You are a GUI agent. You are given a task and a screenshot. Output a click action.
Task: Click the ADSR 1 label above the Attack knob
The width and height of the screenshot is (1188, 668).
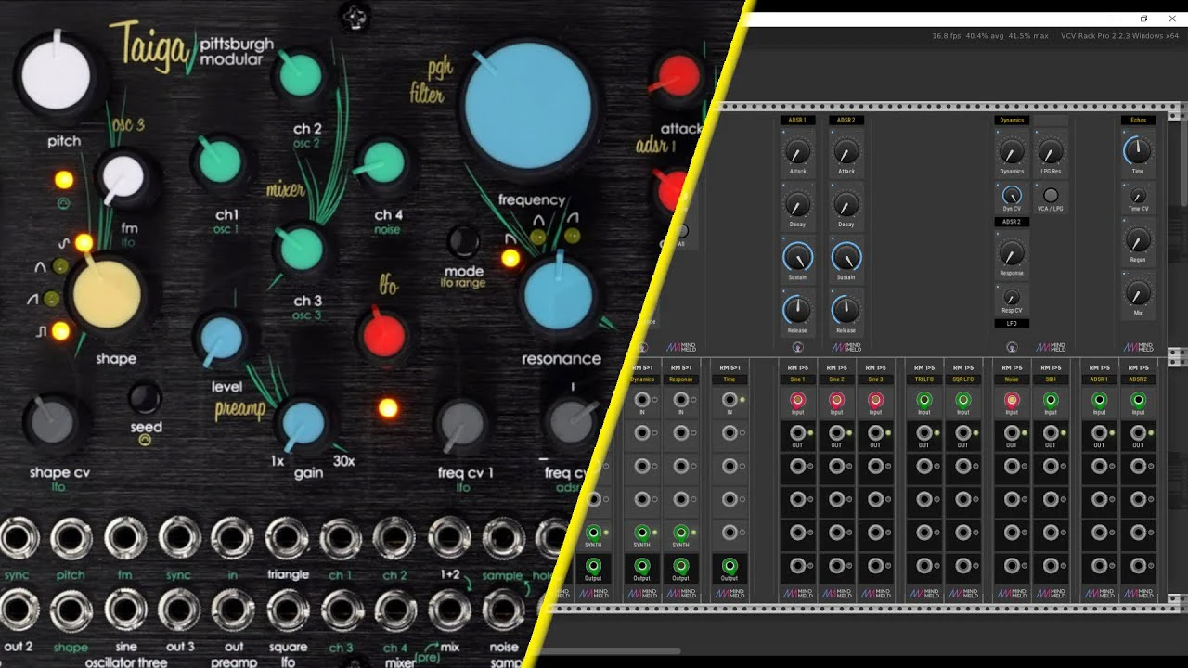[x=797, y=120]
